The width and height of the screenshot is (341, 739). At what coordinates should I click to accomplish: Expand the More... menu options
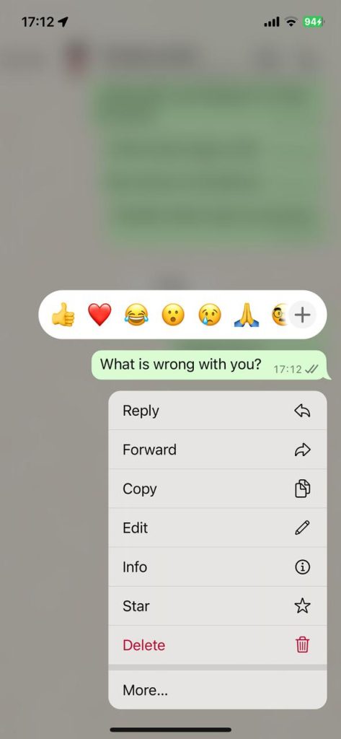click(x=218, y=690)
